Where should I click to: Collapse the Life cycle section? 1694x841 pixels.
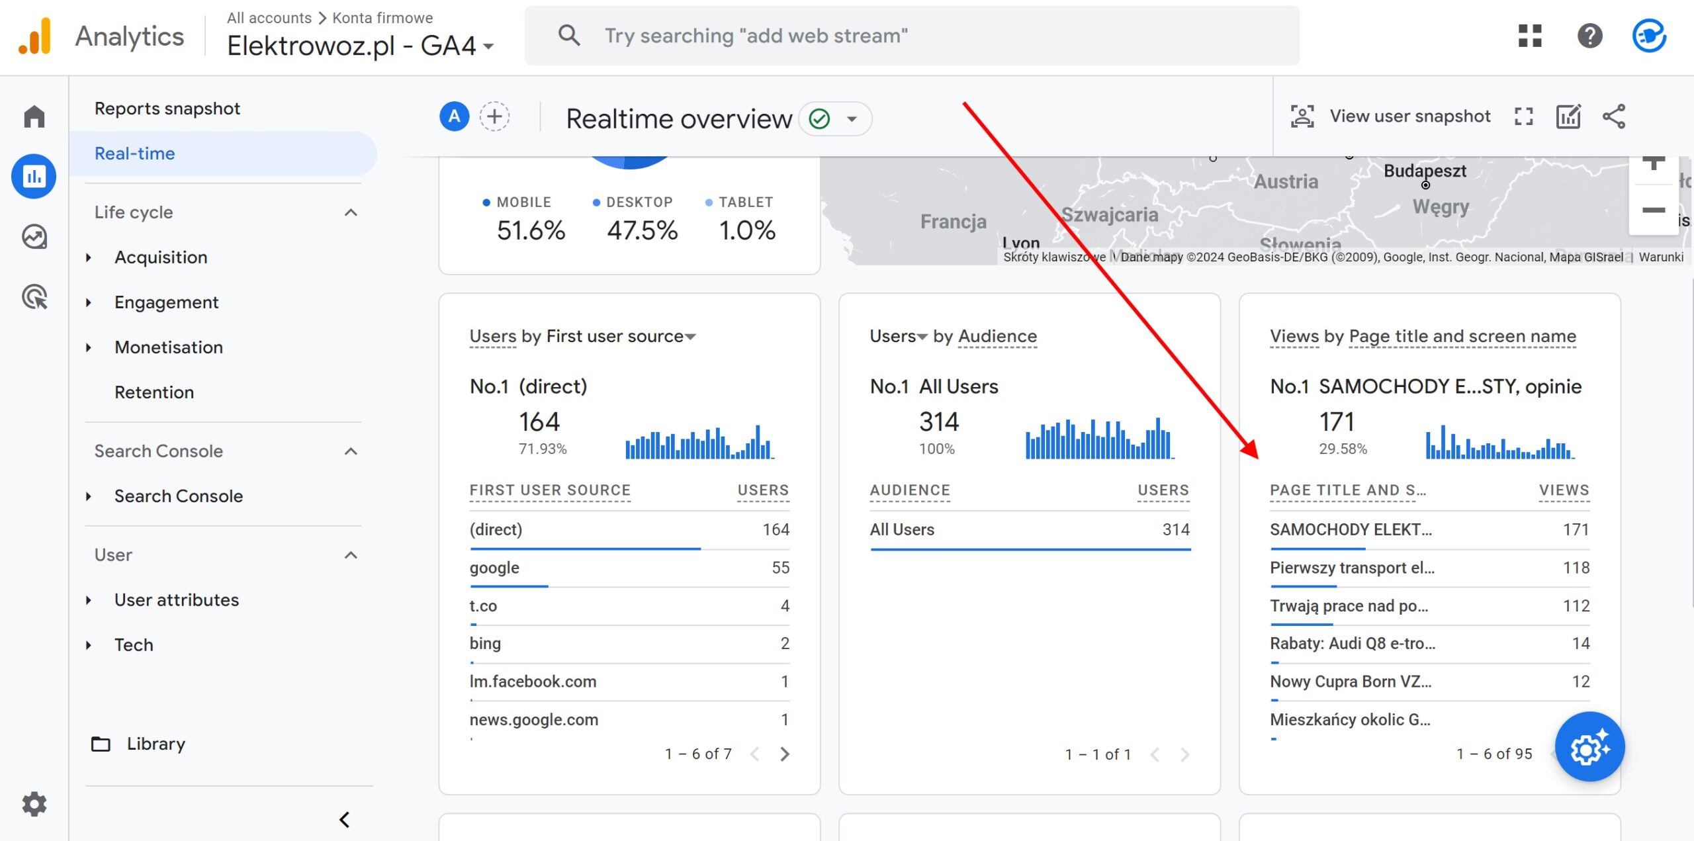(351, 212)
